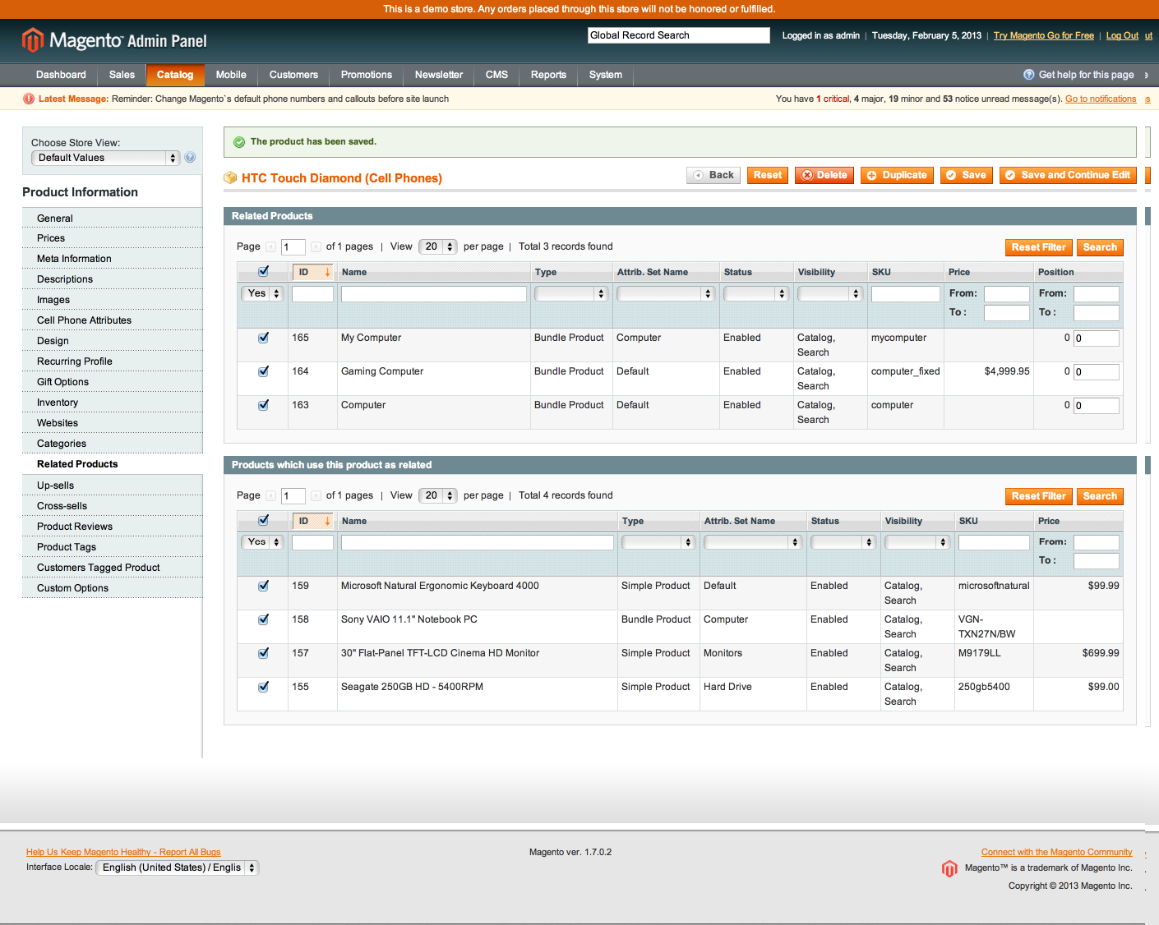The image size is (1159, 925).
Task: Toggle select-all checkbox in lower grid header
Action: [264, 520]
